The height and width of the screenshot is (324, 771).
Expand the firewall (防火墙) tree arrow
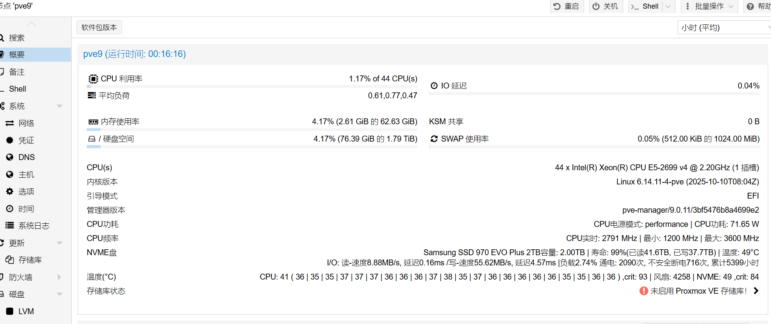60,277
